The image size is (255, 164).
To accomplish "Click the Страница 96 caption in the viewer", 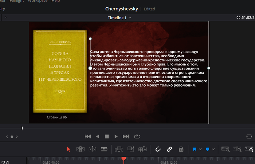I will (57, 117).
